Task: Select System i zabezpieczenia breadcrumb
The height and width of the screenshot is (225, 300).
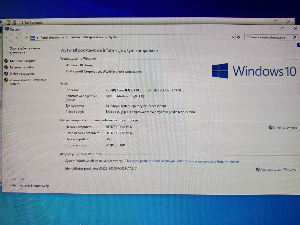Action: [86, 37]
